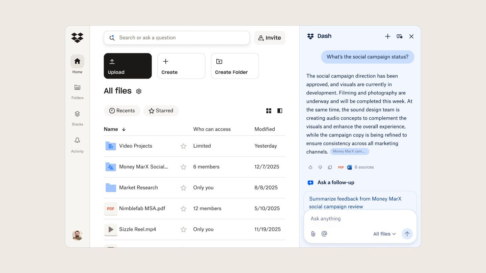Expand the 6 sources list
Image resolution: width=486 pixels, height=273 pixels.
(364, 167)
